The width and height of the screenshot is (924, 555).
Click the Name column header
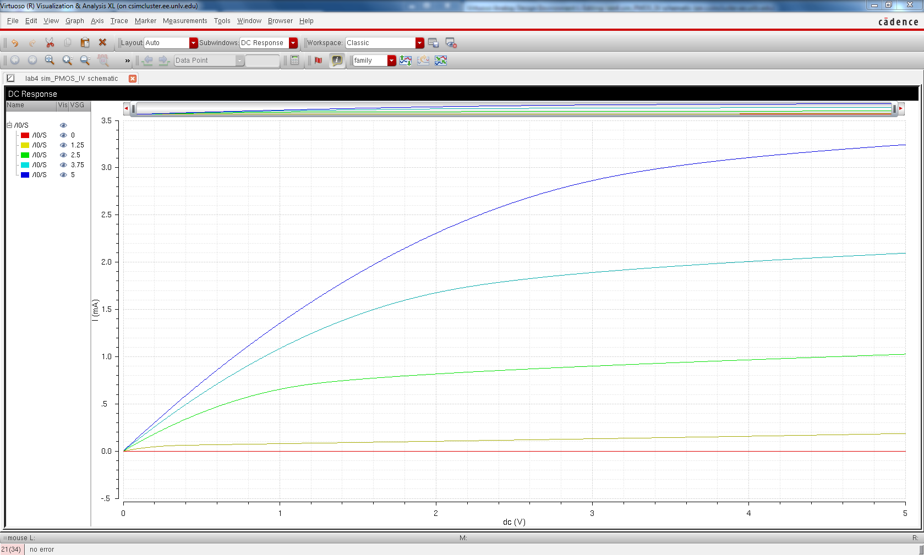[x=31, y=105]
